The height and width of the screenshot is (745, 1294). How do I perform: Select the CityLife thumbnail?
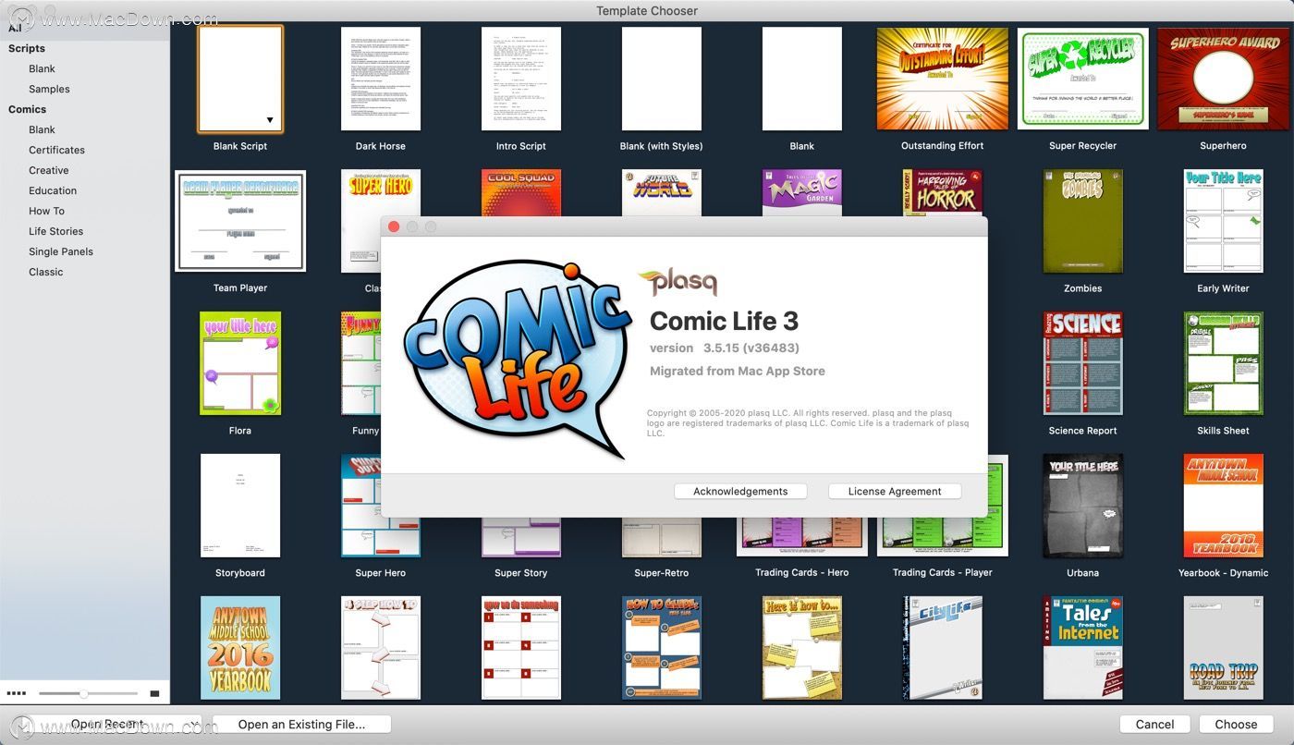[x=942, y=648]
